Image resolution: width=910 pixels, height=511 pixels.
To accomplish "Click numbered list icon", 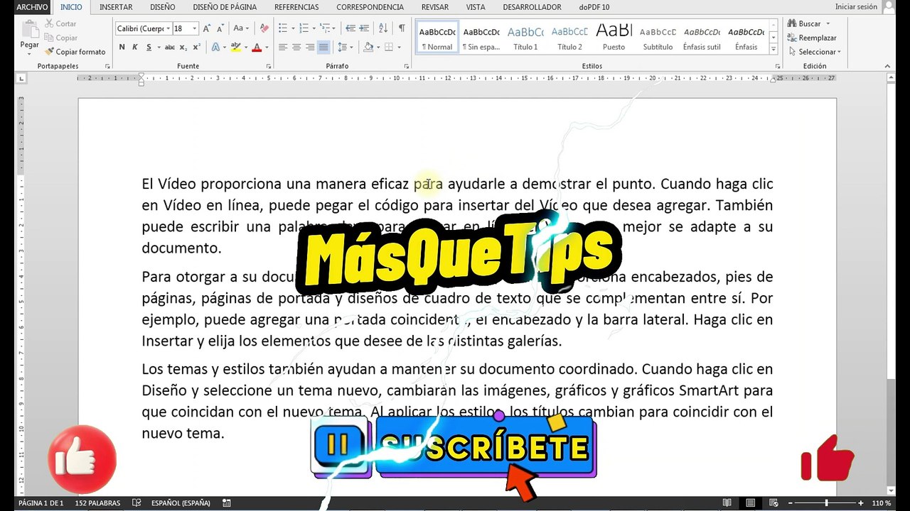I will [304, 28].
